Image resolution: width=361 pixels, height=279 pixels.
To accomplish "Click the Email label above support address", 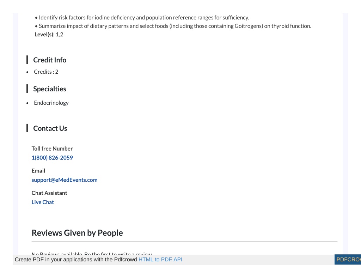I will pyautogui.click(x=38, y=171).
